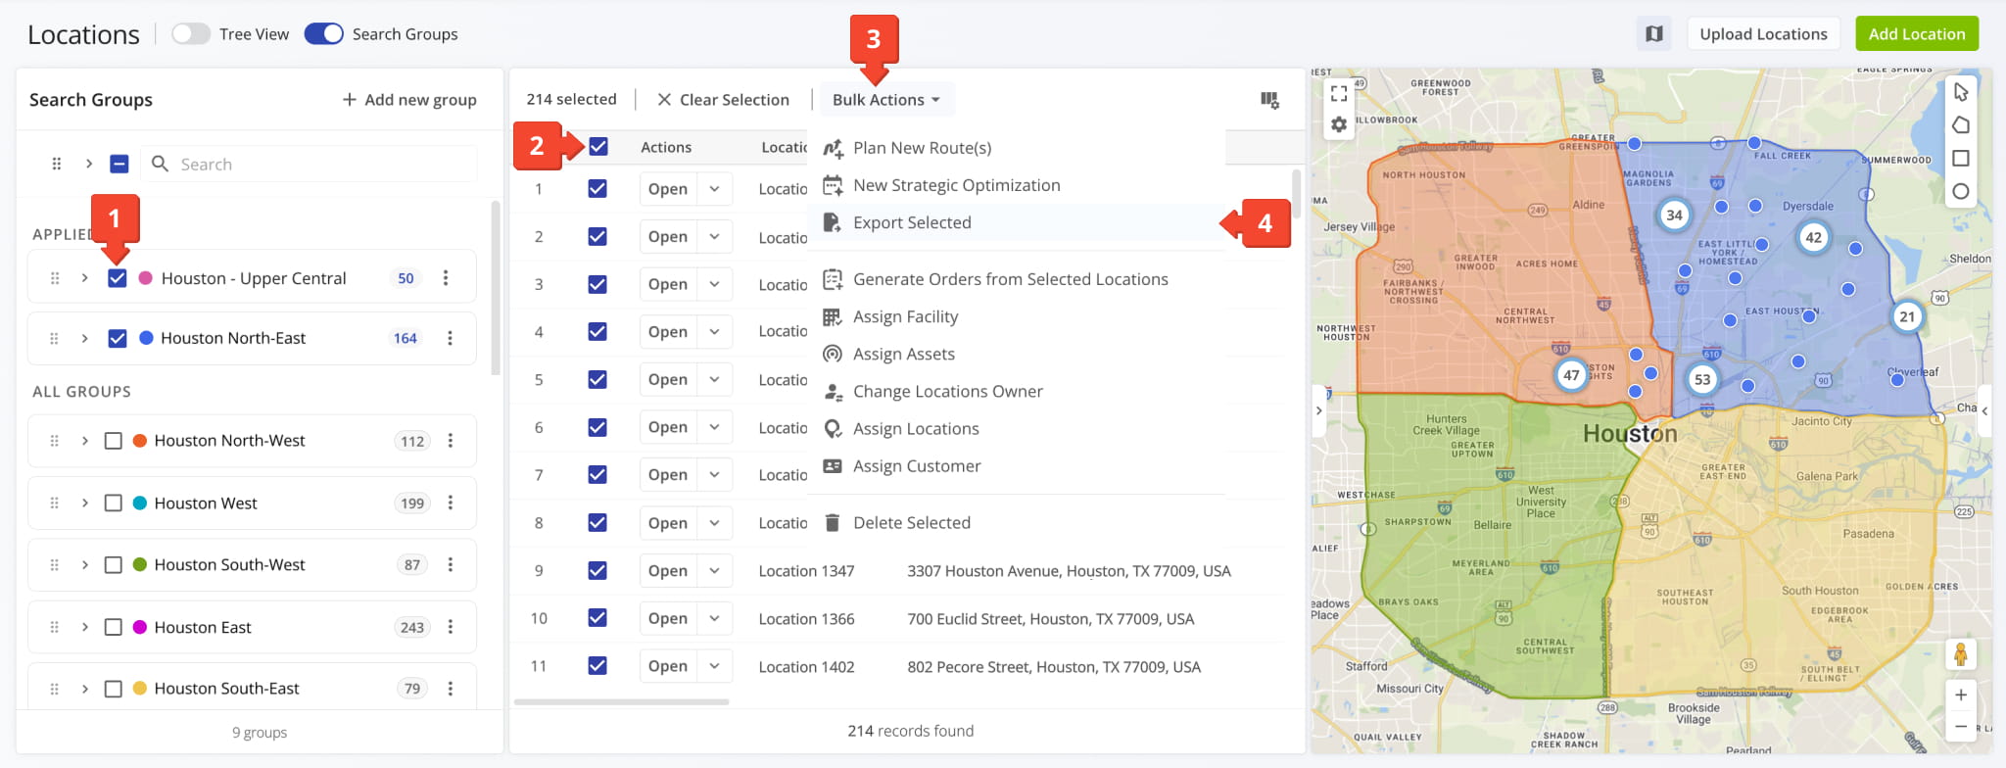This screenshot has width=2006, height=768.
Task: Choose Plan New Route(s) menu item
Action: point(1017,148)
